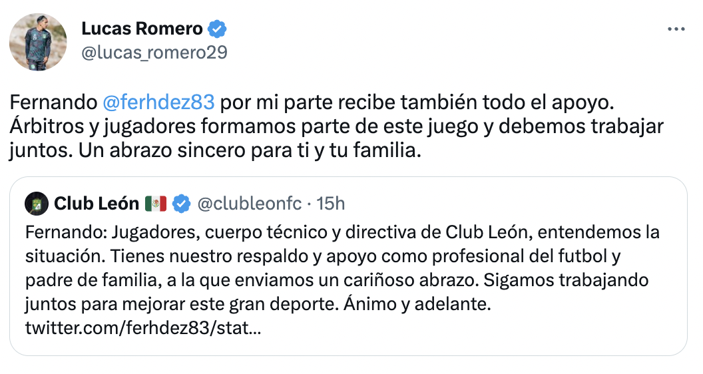
Task: Open Lucas Romero's profile picture
Action: click(x=38, y=43)
